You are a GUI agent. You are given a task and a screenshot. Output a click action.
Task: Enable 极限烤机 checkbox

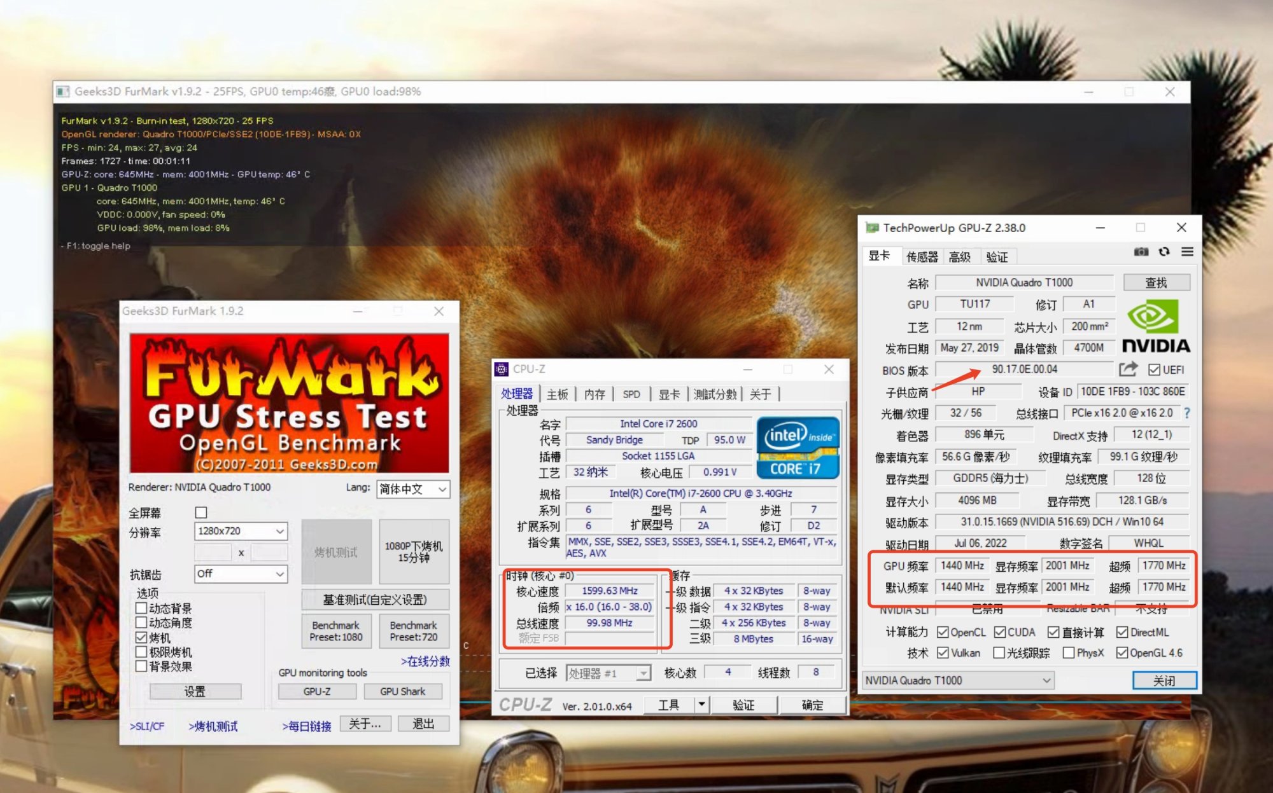click(x=141, y=652)
